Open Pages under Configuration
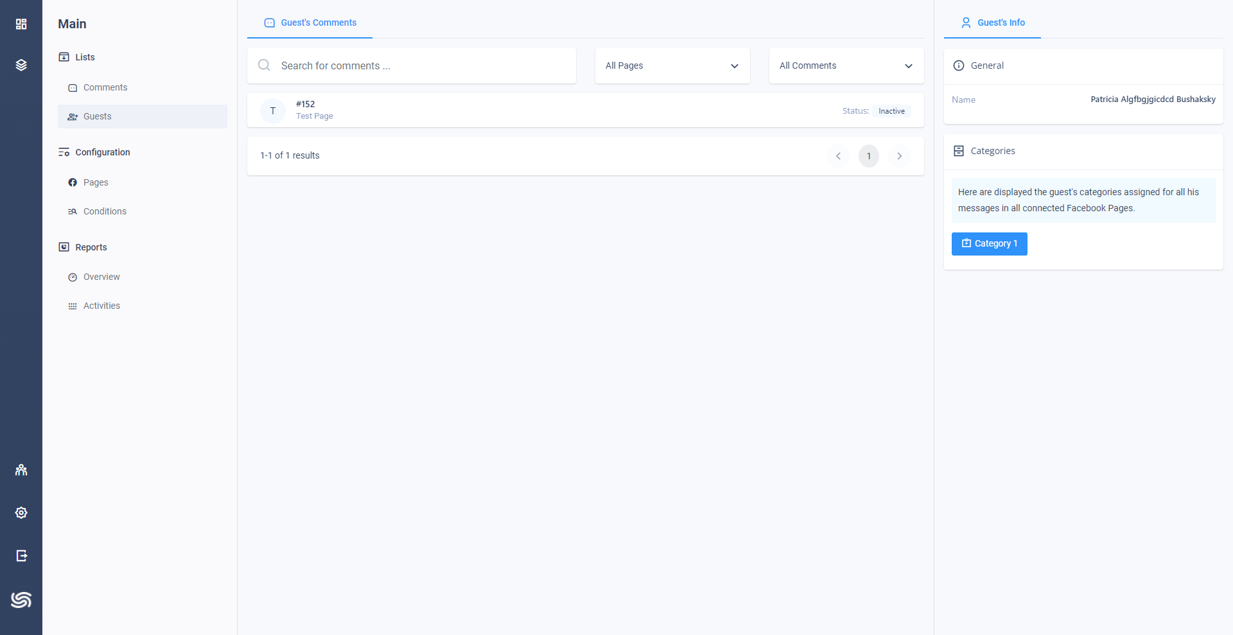 click(x=143, y=182)
